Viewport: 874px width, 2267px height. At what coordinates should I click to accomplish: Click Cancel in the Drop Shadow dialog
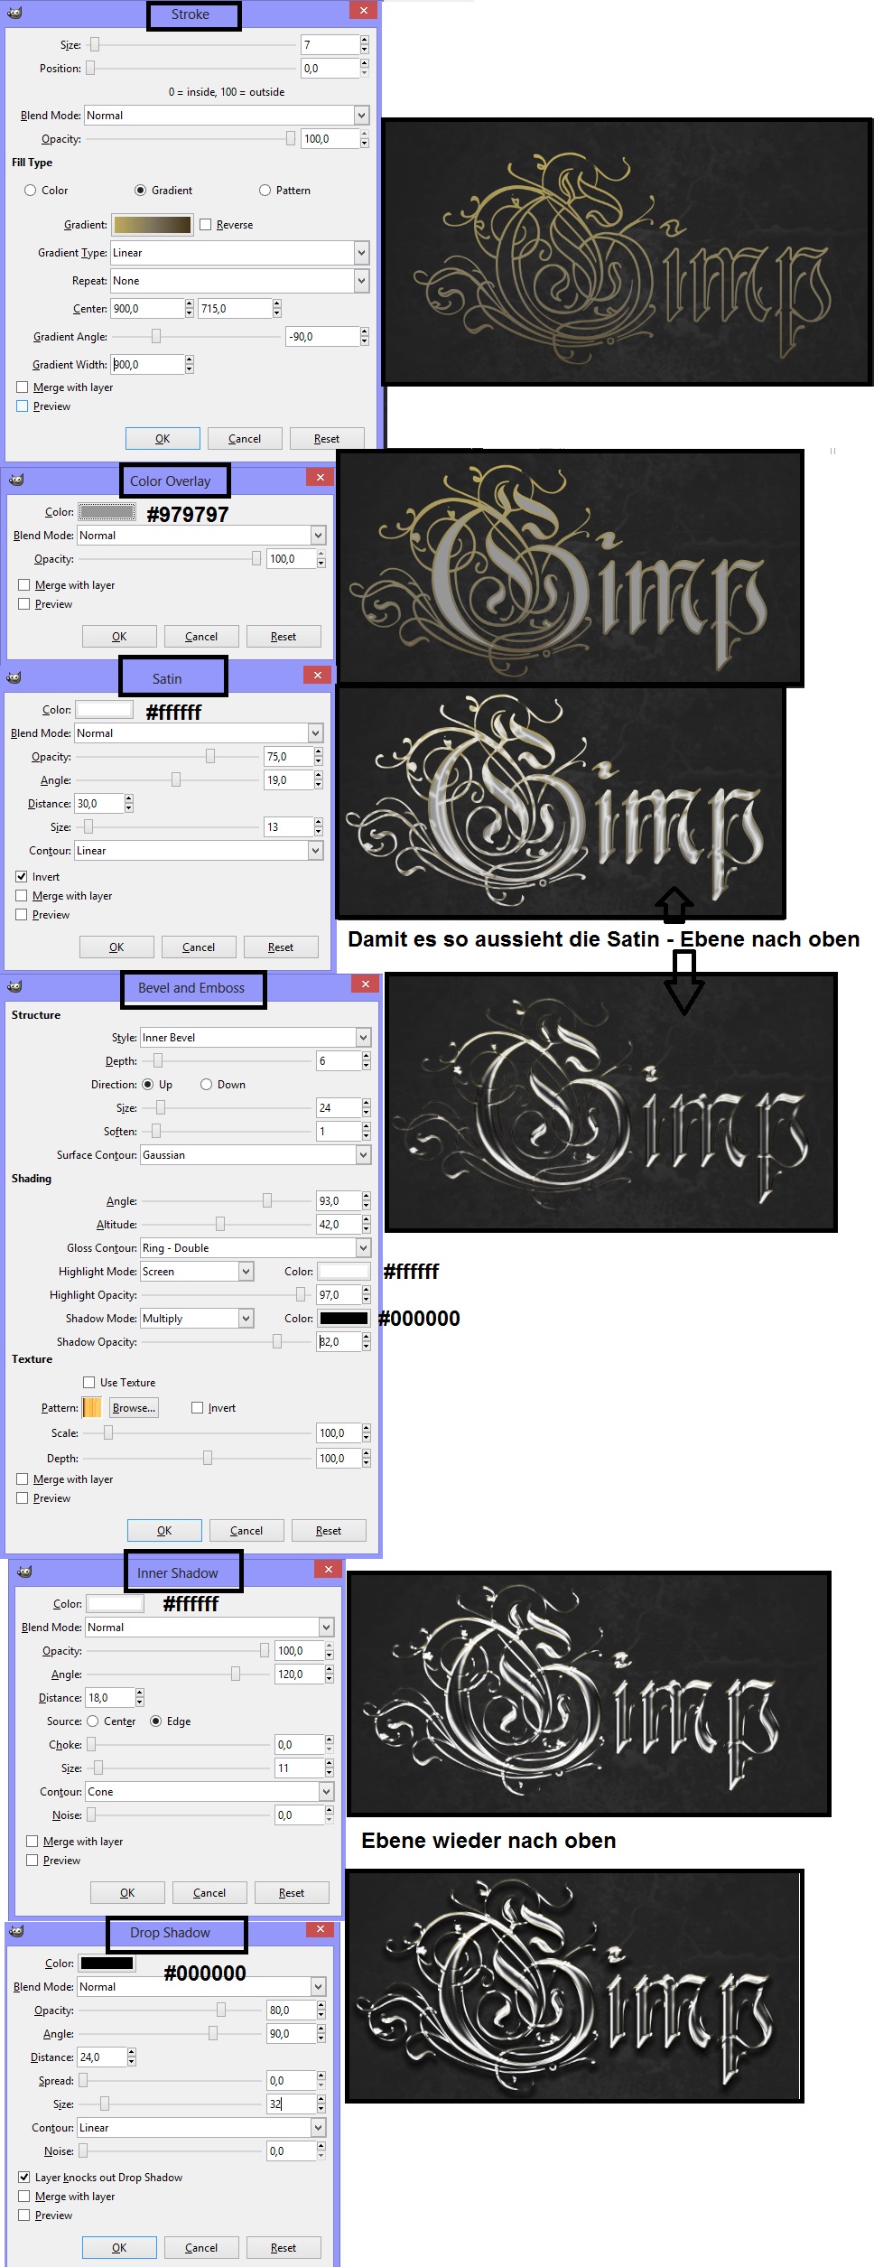201,2248
